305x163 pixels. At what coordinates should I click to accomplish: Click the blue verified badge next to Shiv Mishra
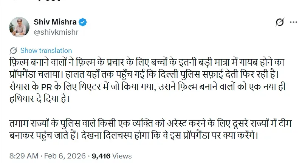(83, 23)
